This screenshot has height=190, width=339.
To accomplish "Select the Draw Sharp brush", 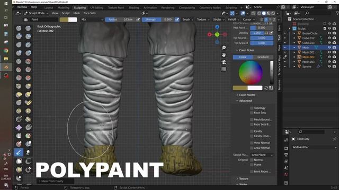I will click(x=28, y=28).
